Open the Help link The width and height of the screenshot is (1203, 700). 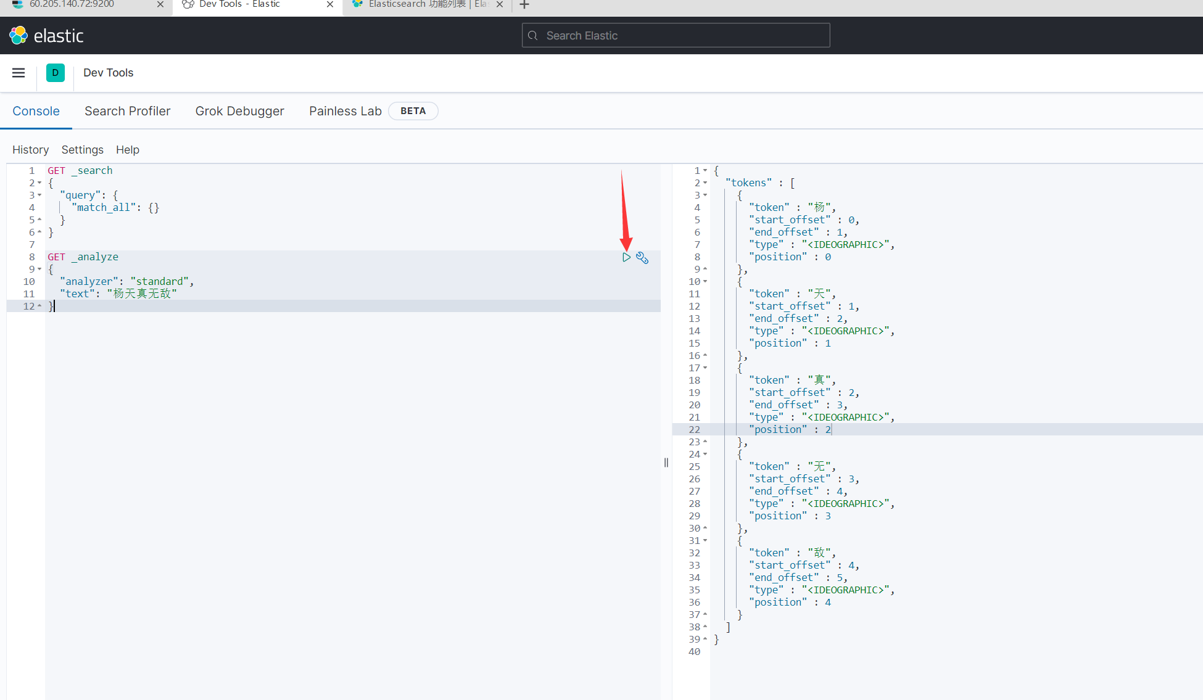[x=128, y=150]
